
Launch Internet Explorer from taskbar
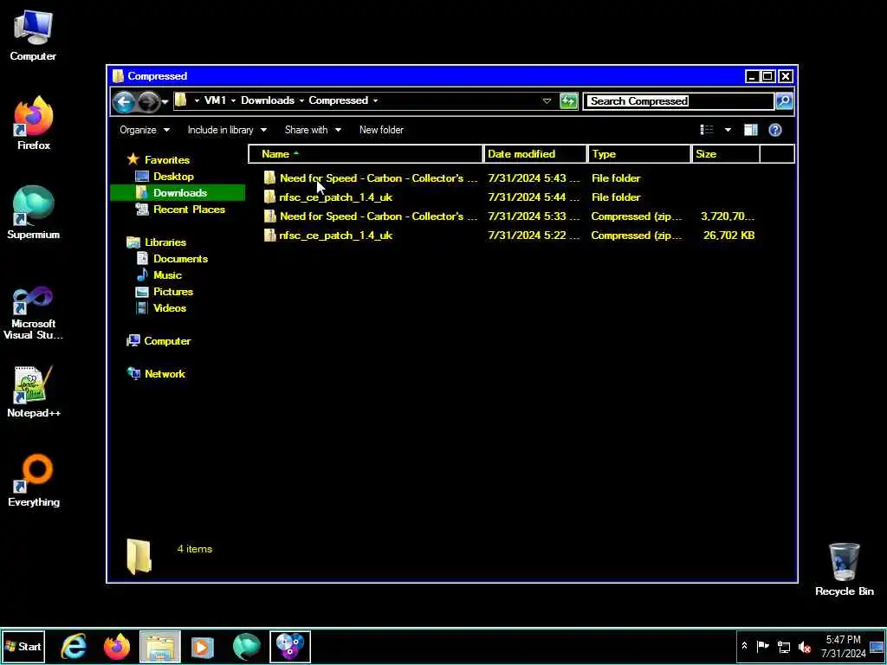pyautogui.click(x=74, y=646)
